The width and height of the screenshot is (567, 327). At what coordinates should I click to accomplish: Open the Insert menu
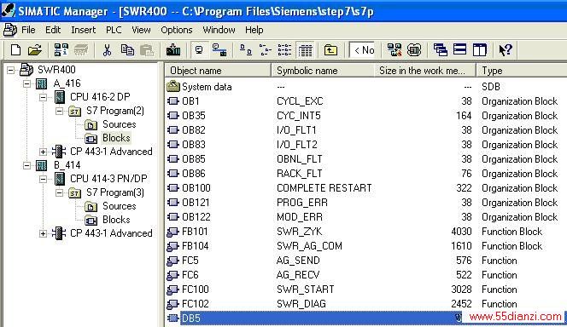coord(83,30)
